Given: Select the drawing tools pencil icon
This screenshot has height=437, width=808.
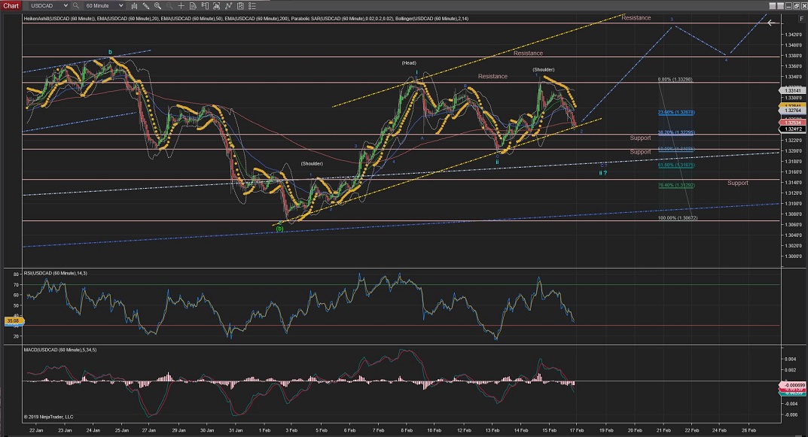Looking at the screenshot, I should [145, 5].
